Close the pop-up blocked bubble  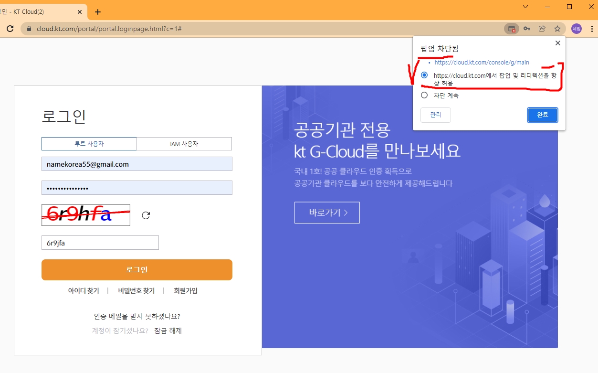tap(557, 43)
